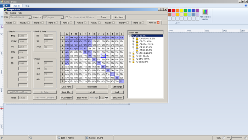
Task: Click the BB blind input field
Action: tap(49, 36)
